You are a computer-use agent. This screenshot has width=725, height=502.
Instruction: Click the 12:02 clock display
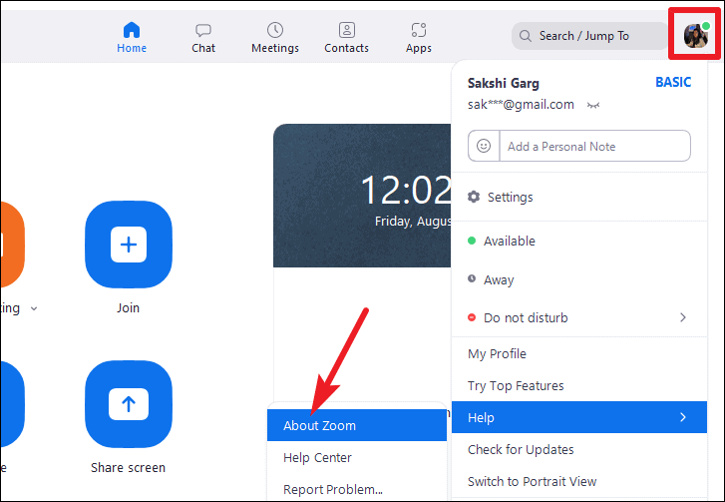pos(406,190)
